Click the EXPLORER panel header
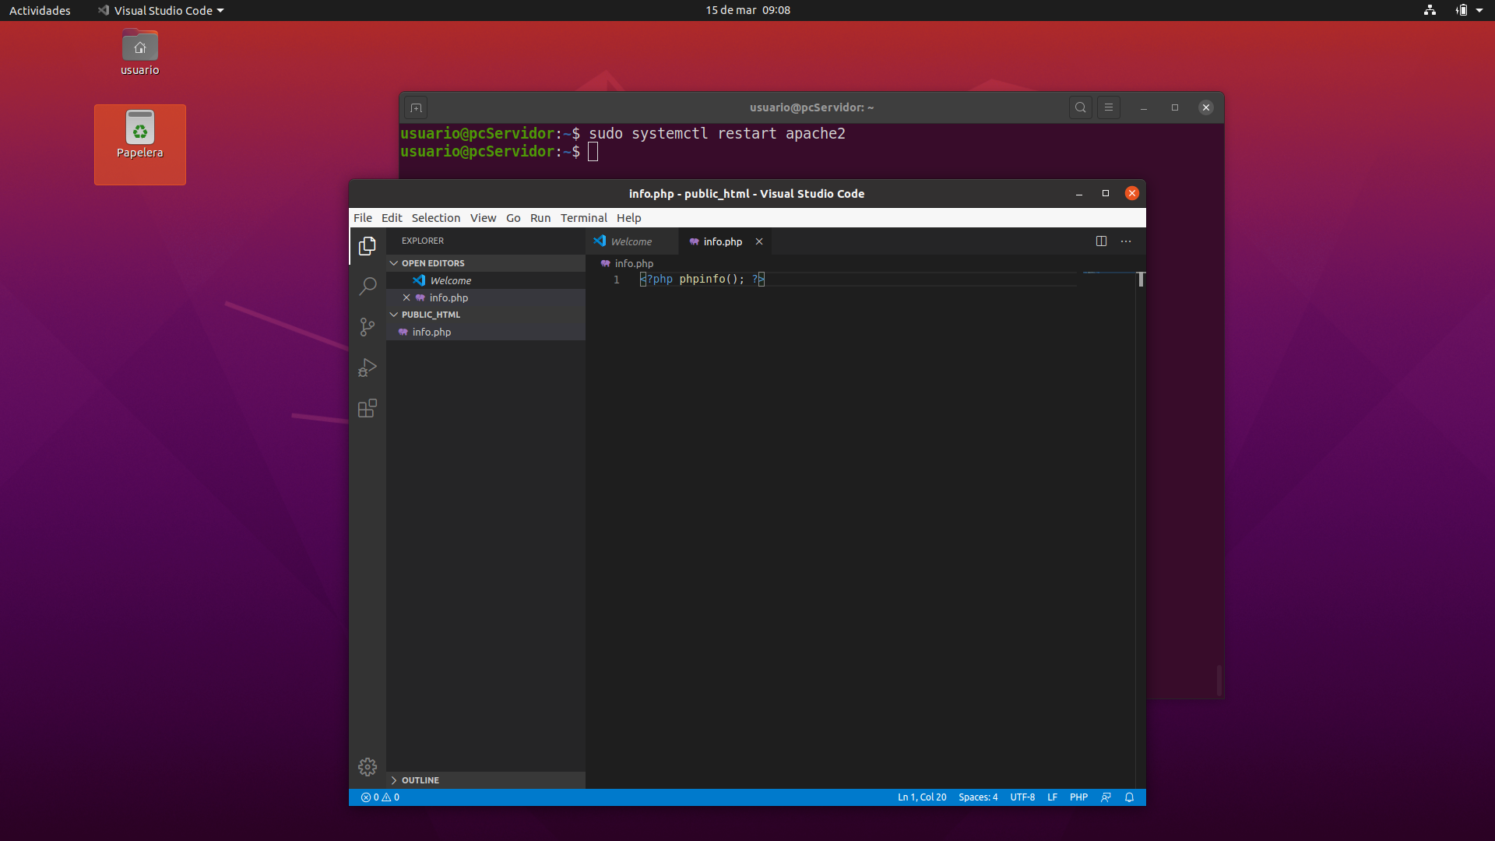The height and width of the screenshot is (841, 1495). click(x=423, y=241)
